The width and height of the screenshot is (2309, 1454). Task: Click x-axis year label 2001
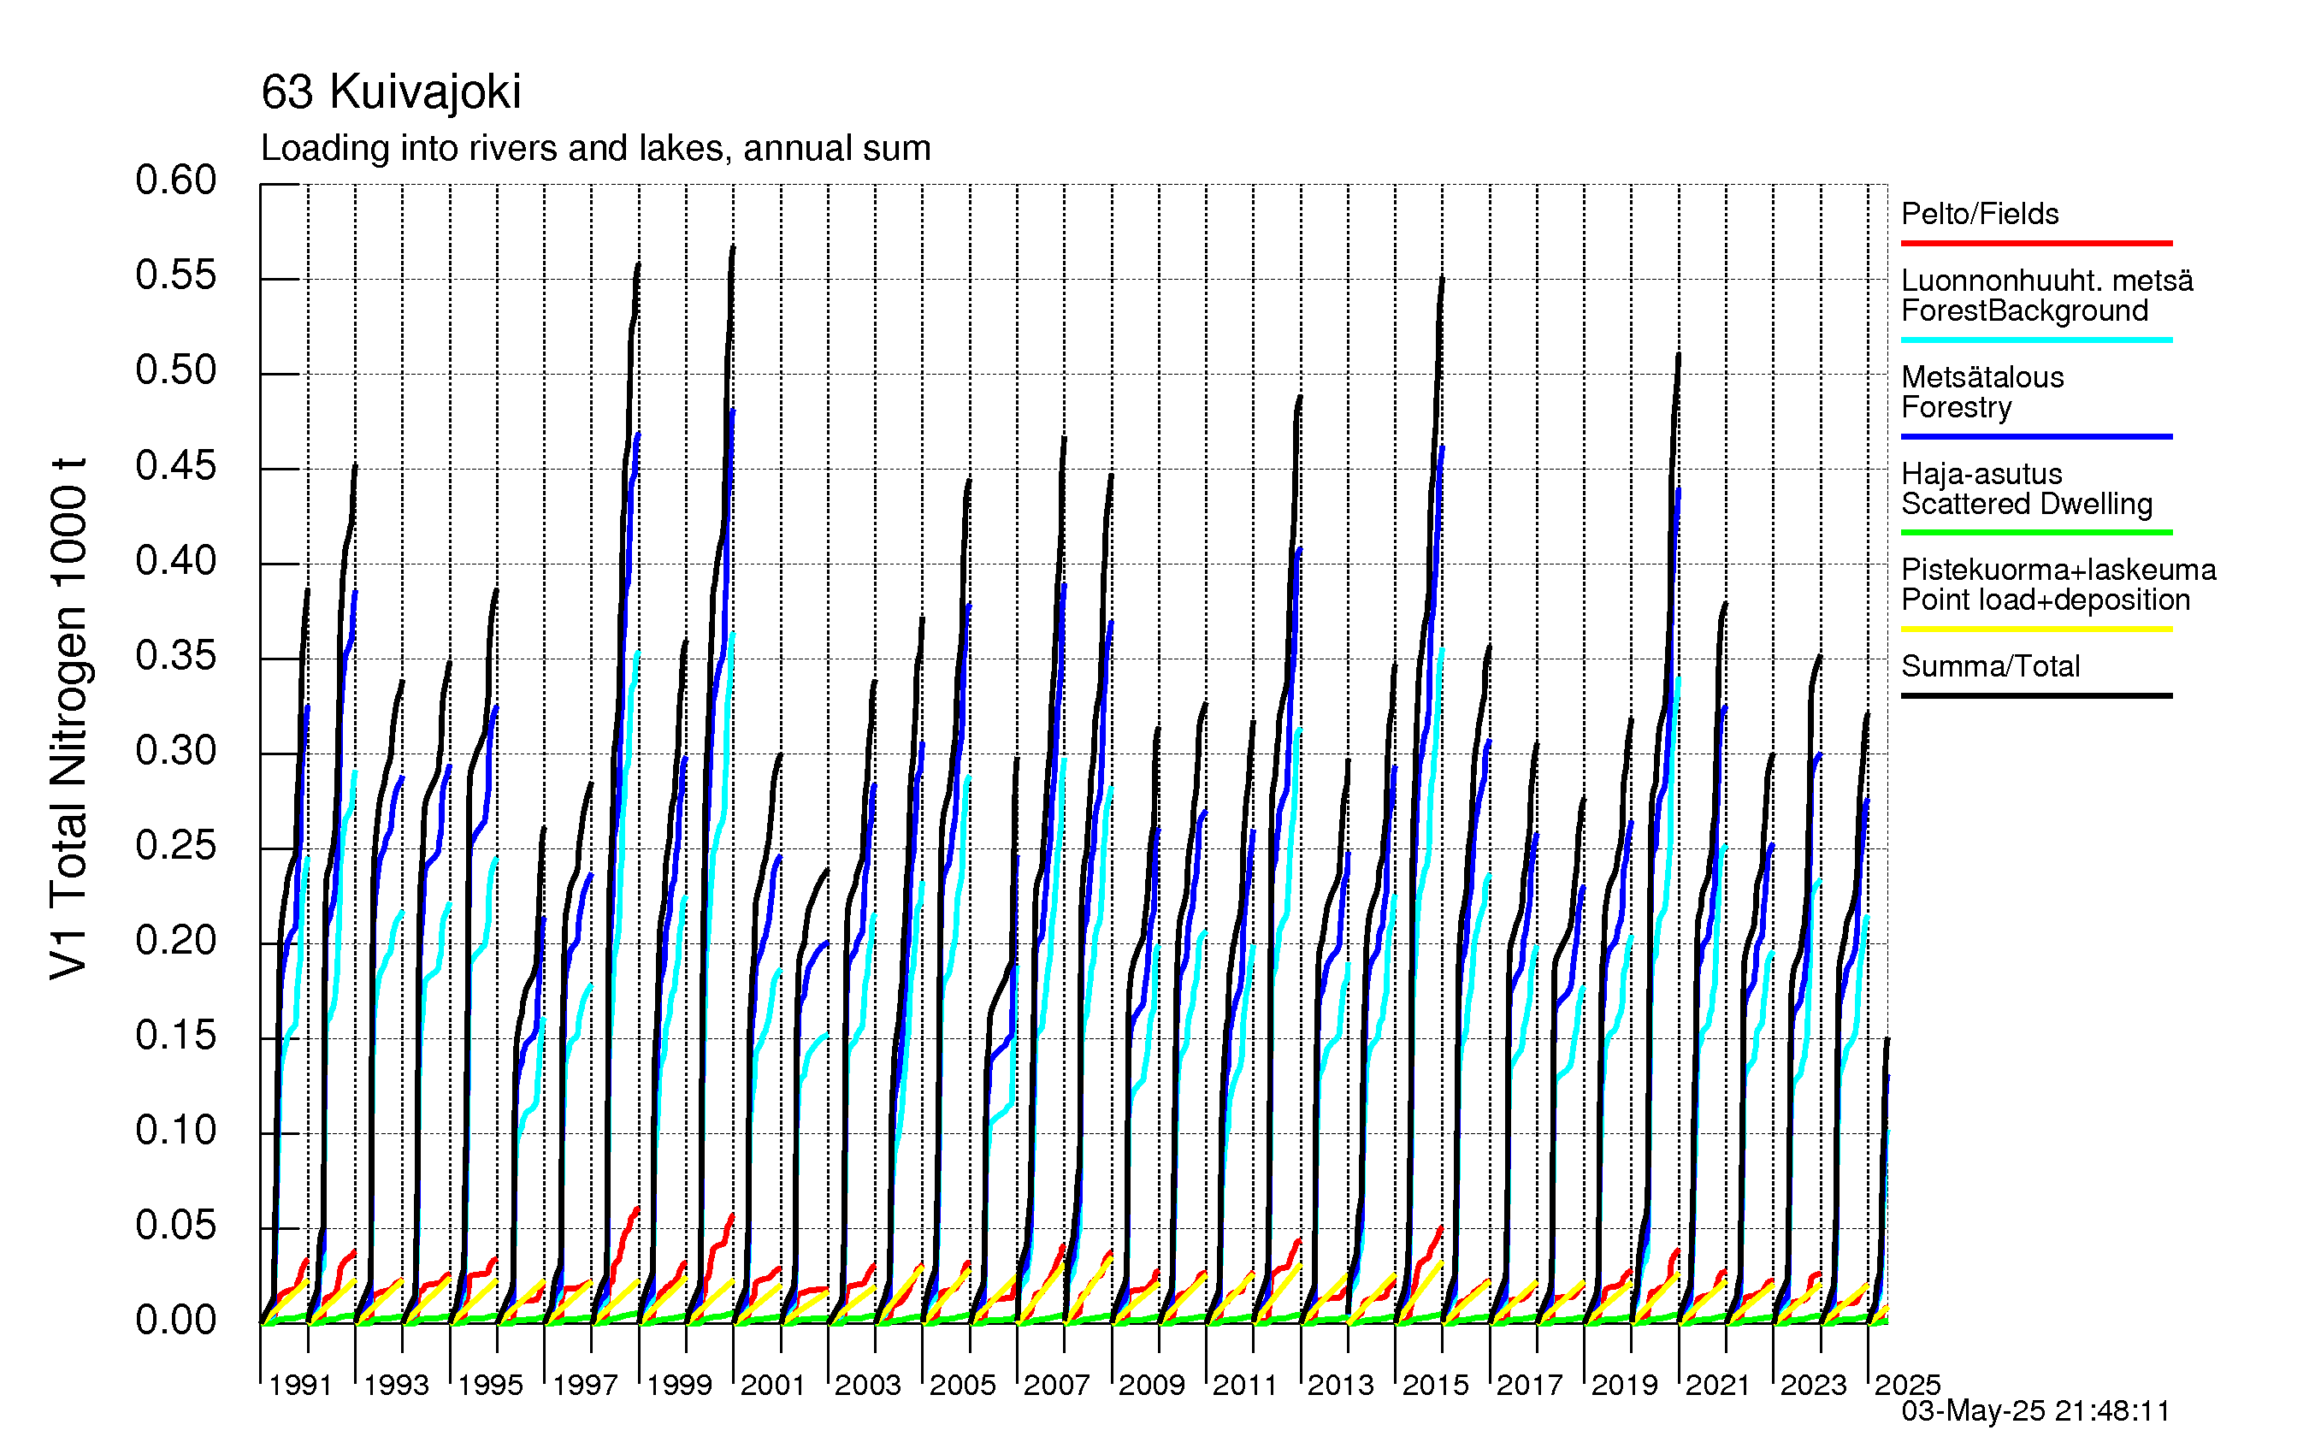[773, 1385]
